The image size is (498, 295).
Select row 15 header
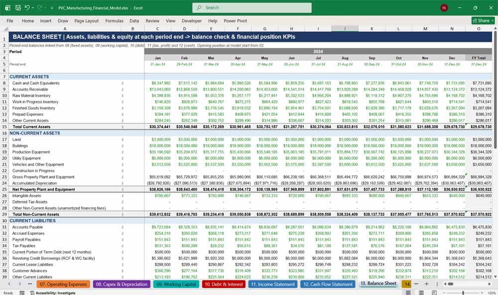click(x=4, y=127)
